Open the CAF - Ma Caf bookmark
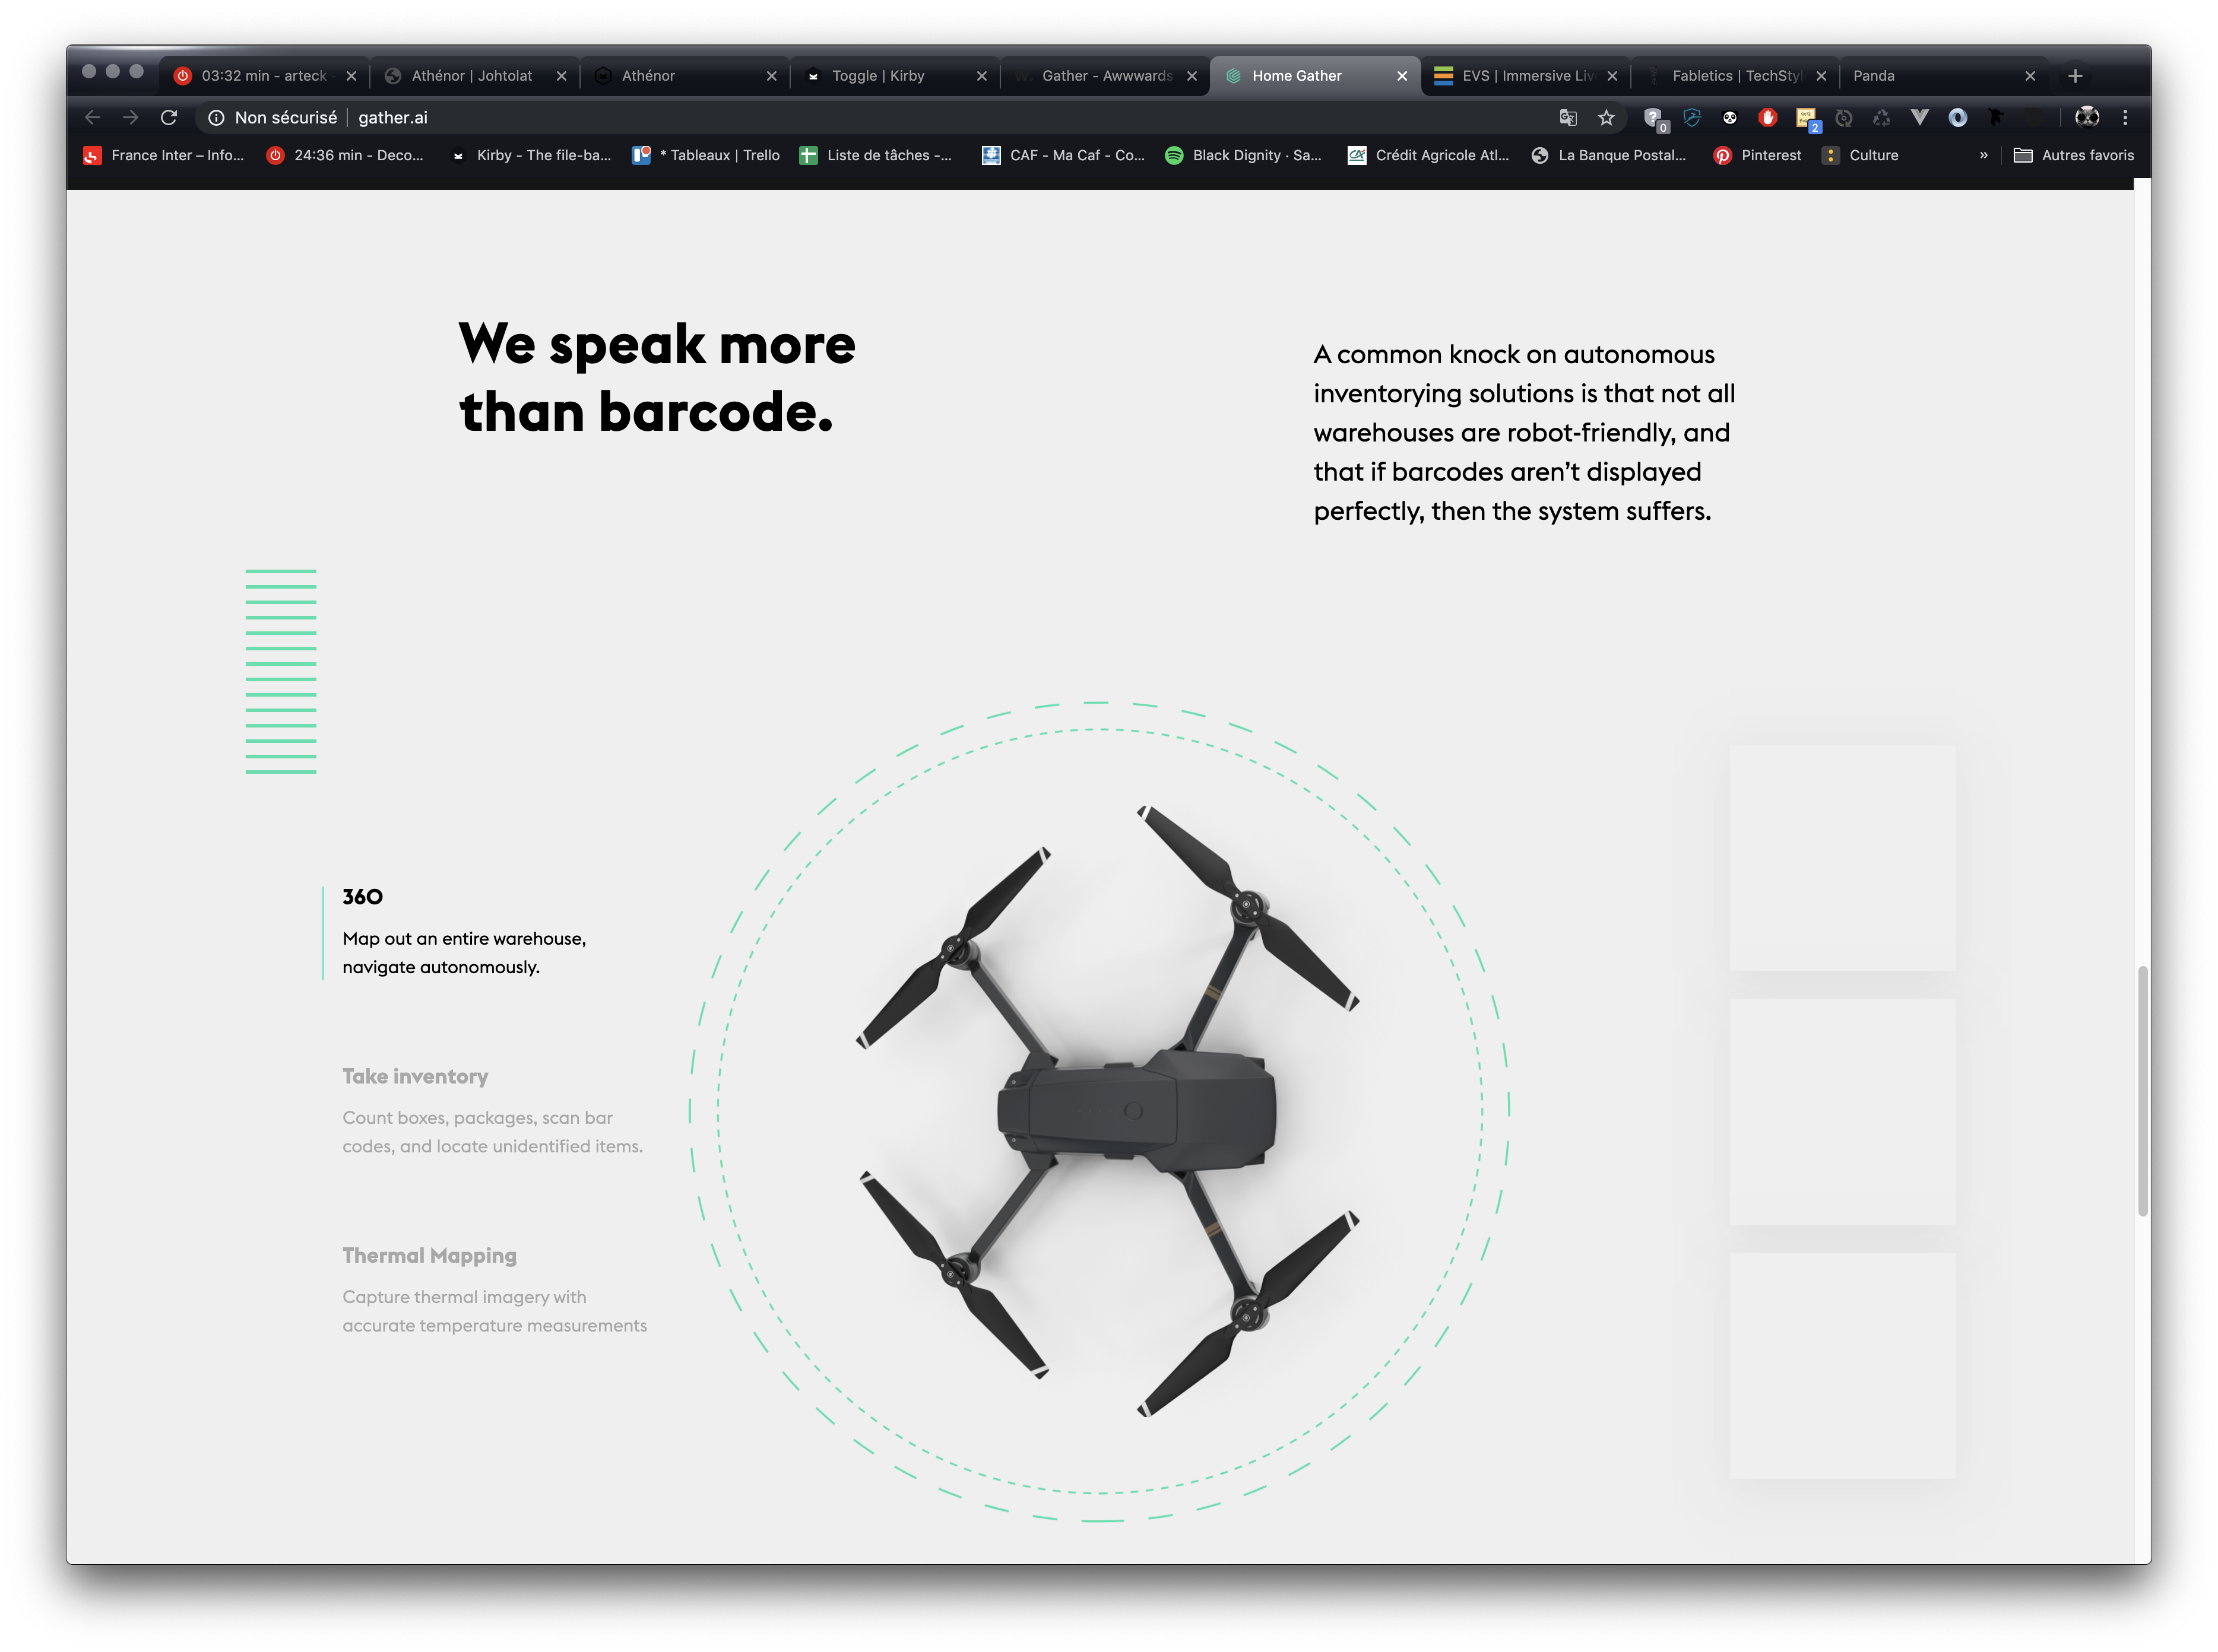This screenshot has height=1652, width=2218. click(1063, 156)
